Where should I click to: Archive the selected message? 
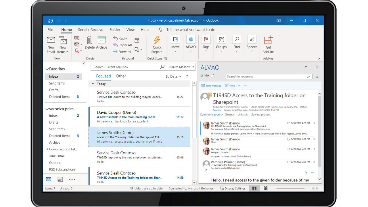point(101,43)
